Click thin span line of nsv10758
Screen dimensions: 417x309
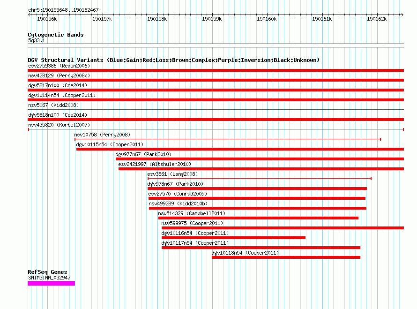pos(228,139)
